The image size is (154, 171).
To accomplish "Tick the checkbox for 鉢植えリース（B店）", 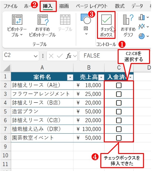I will 119,103.
